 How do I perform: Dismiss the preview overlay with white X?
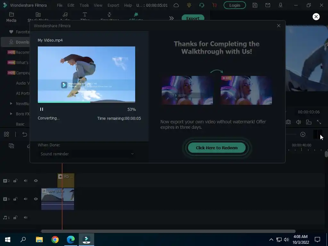pos(316,17)
